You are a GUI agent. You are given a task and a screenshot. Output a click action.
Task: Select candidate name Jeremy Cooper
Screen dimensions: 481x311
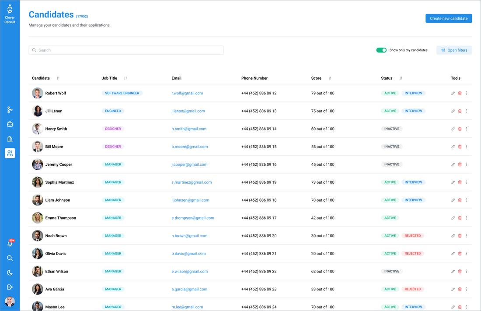59,164
